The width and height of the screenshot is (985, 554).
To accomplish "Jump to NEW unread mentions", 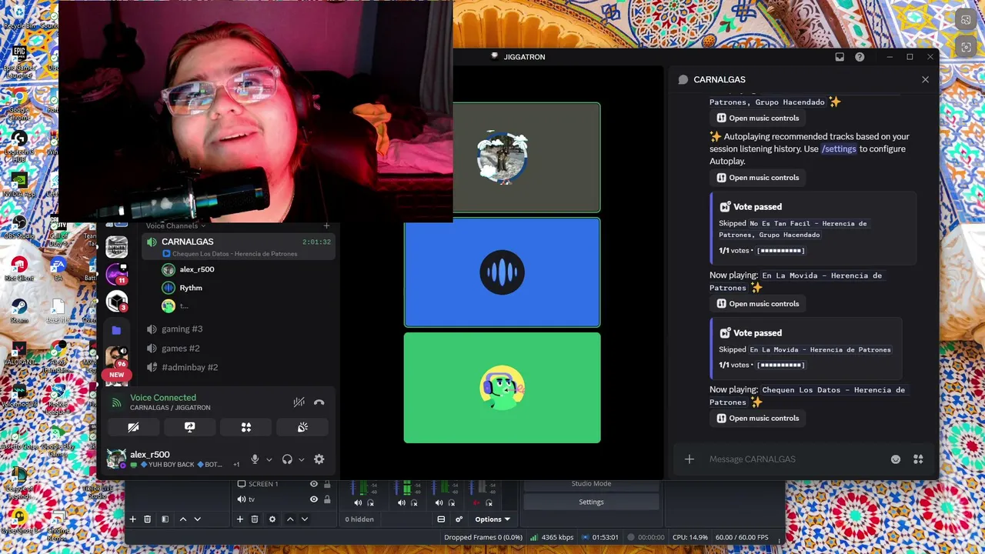I will click(116, 375).
